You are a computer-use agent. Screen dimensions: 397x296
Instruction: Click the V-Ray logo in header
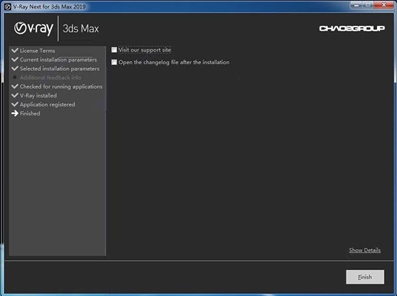coord(34,28)
